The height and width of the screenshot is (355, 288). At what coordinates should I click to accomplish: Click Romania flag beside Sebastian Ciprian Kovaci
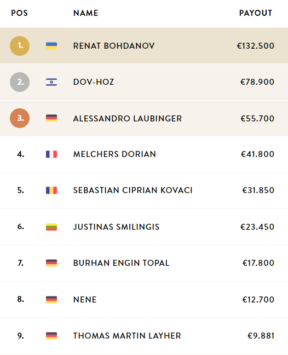pyautogui.click(x=51, y=190)
